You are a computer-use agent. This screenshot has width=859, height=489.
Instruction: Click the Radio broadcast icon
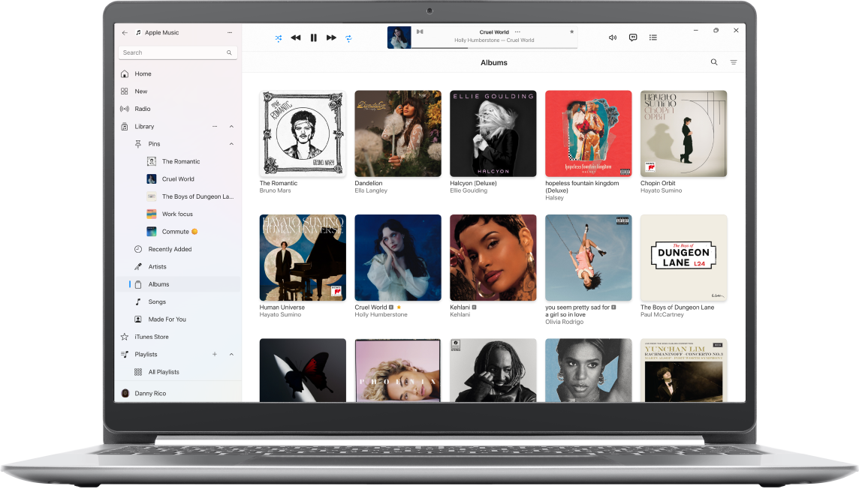[x=125, y=109]
